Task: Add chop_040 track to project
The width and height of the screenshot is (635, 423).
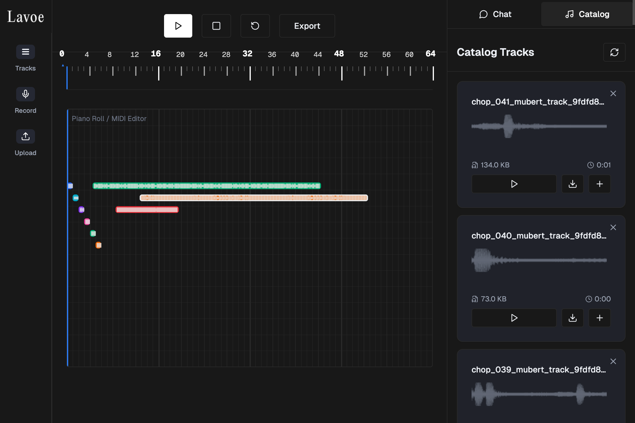Action: (x=599, y=318)
